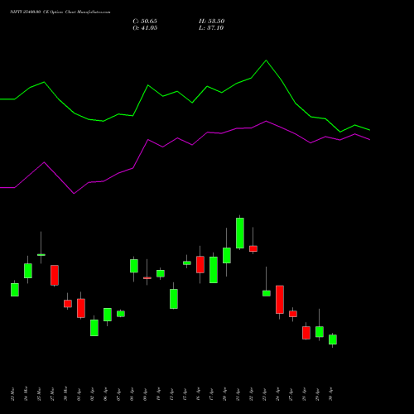The image size is (414, 414).
Task: Select the red candle for 16 Apr
Action: click(200, 264)
